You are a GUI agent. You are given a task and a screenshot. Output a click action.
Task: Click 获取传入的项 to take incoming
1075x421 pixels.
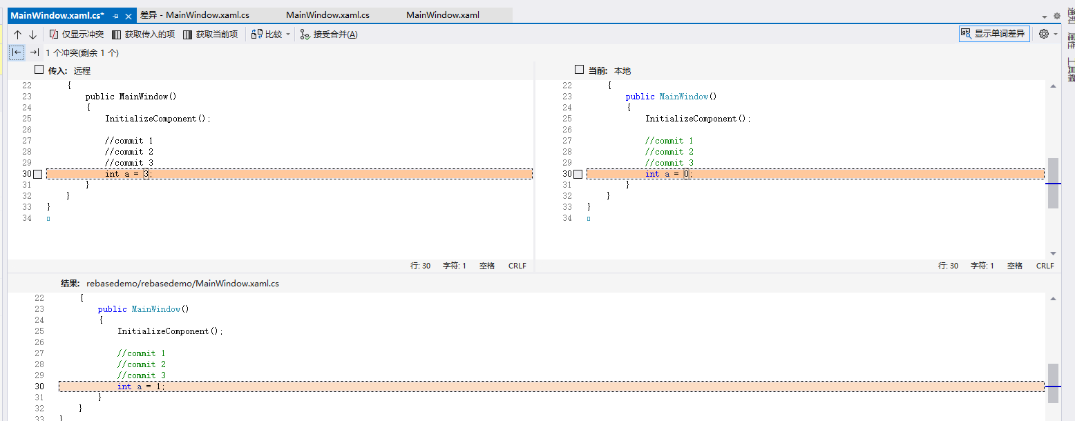pyautogui.click(x=144, y=35)
